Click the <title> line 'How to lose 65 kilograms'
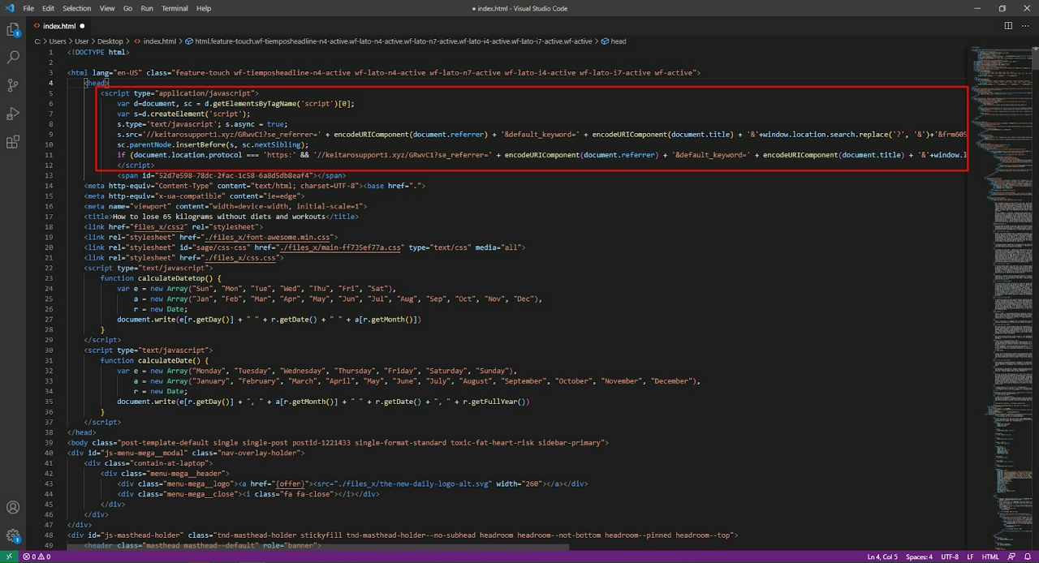Screen dimensions: 1039x563 221,217
